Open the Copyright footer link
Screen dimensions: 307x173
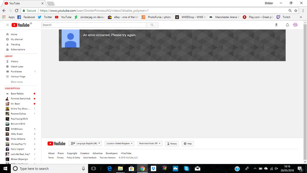click(72, 153)
